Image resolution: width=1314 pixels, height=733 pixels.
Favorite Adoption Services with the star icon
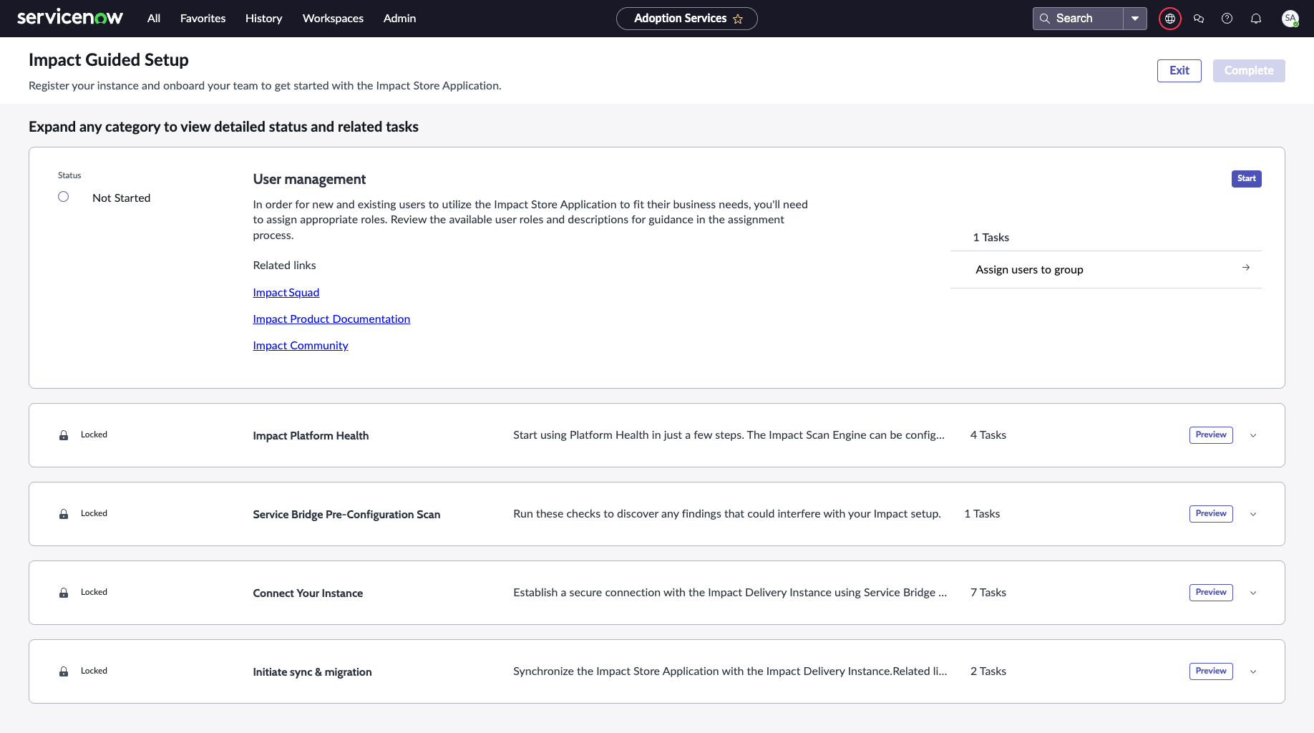coord(738,19)
